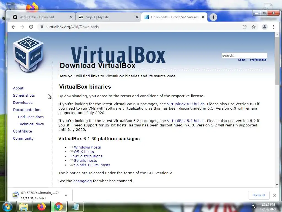
Task: Open the Screenshots sidebar link
Action: pyautogui.click(x=24, y=95)
